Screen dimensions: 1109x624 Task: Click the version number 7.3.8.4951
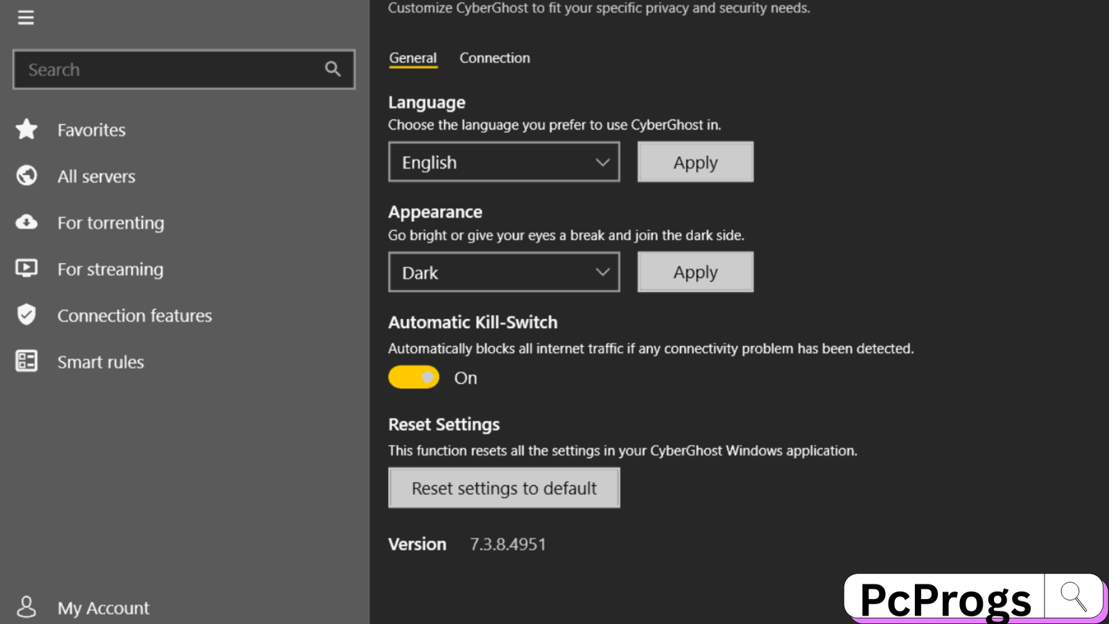[x=508, y=544]
